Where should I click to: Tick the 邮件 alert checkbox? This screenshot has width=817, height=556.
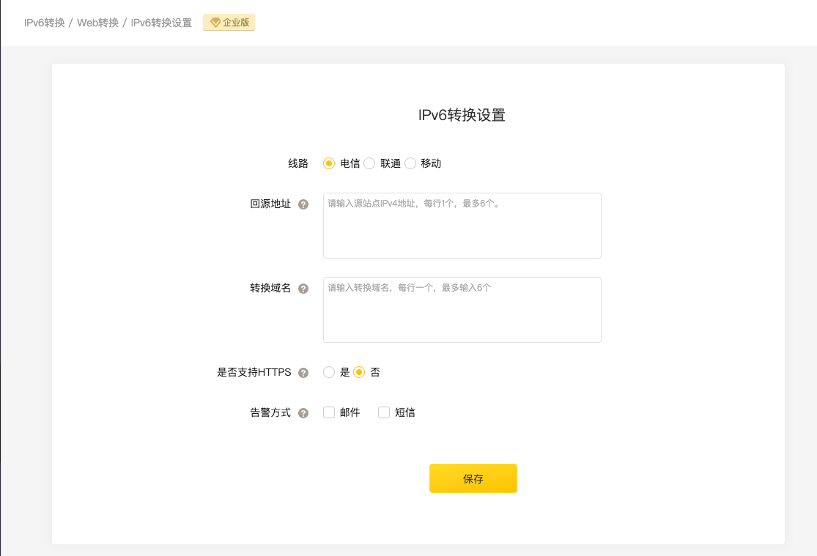tap(329, 412)
